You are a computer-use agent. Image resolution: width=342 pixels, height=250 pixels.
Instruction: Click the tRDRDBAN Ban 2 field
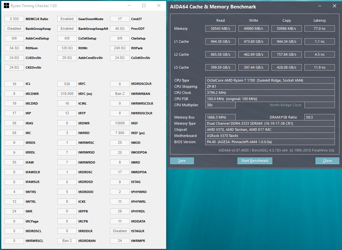[x=67, y=241]
